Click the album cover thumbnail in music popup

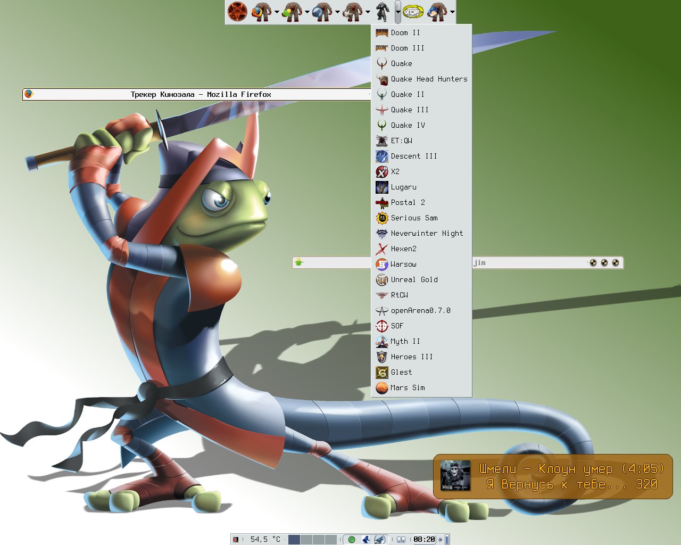tap(455, 476)
